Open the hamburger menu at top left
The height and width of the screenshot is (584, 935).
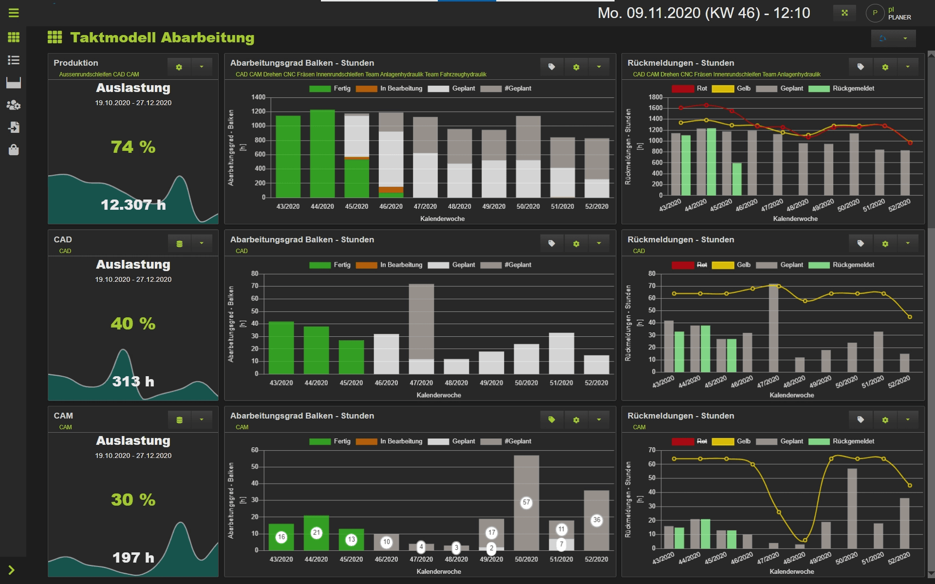(x=14, y=13)
